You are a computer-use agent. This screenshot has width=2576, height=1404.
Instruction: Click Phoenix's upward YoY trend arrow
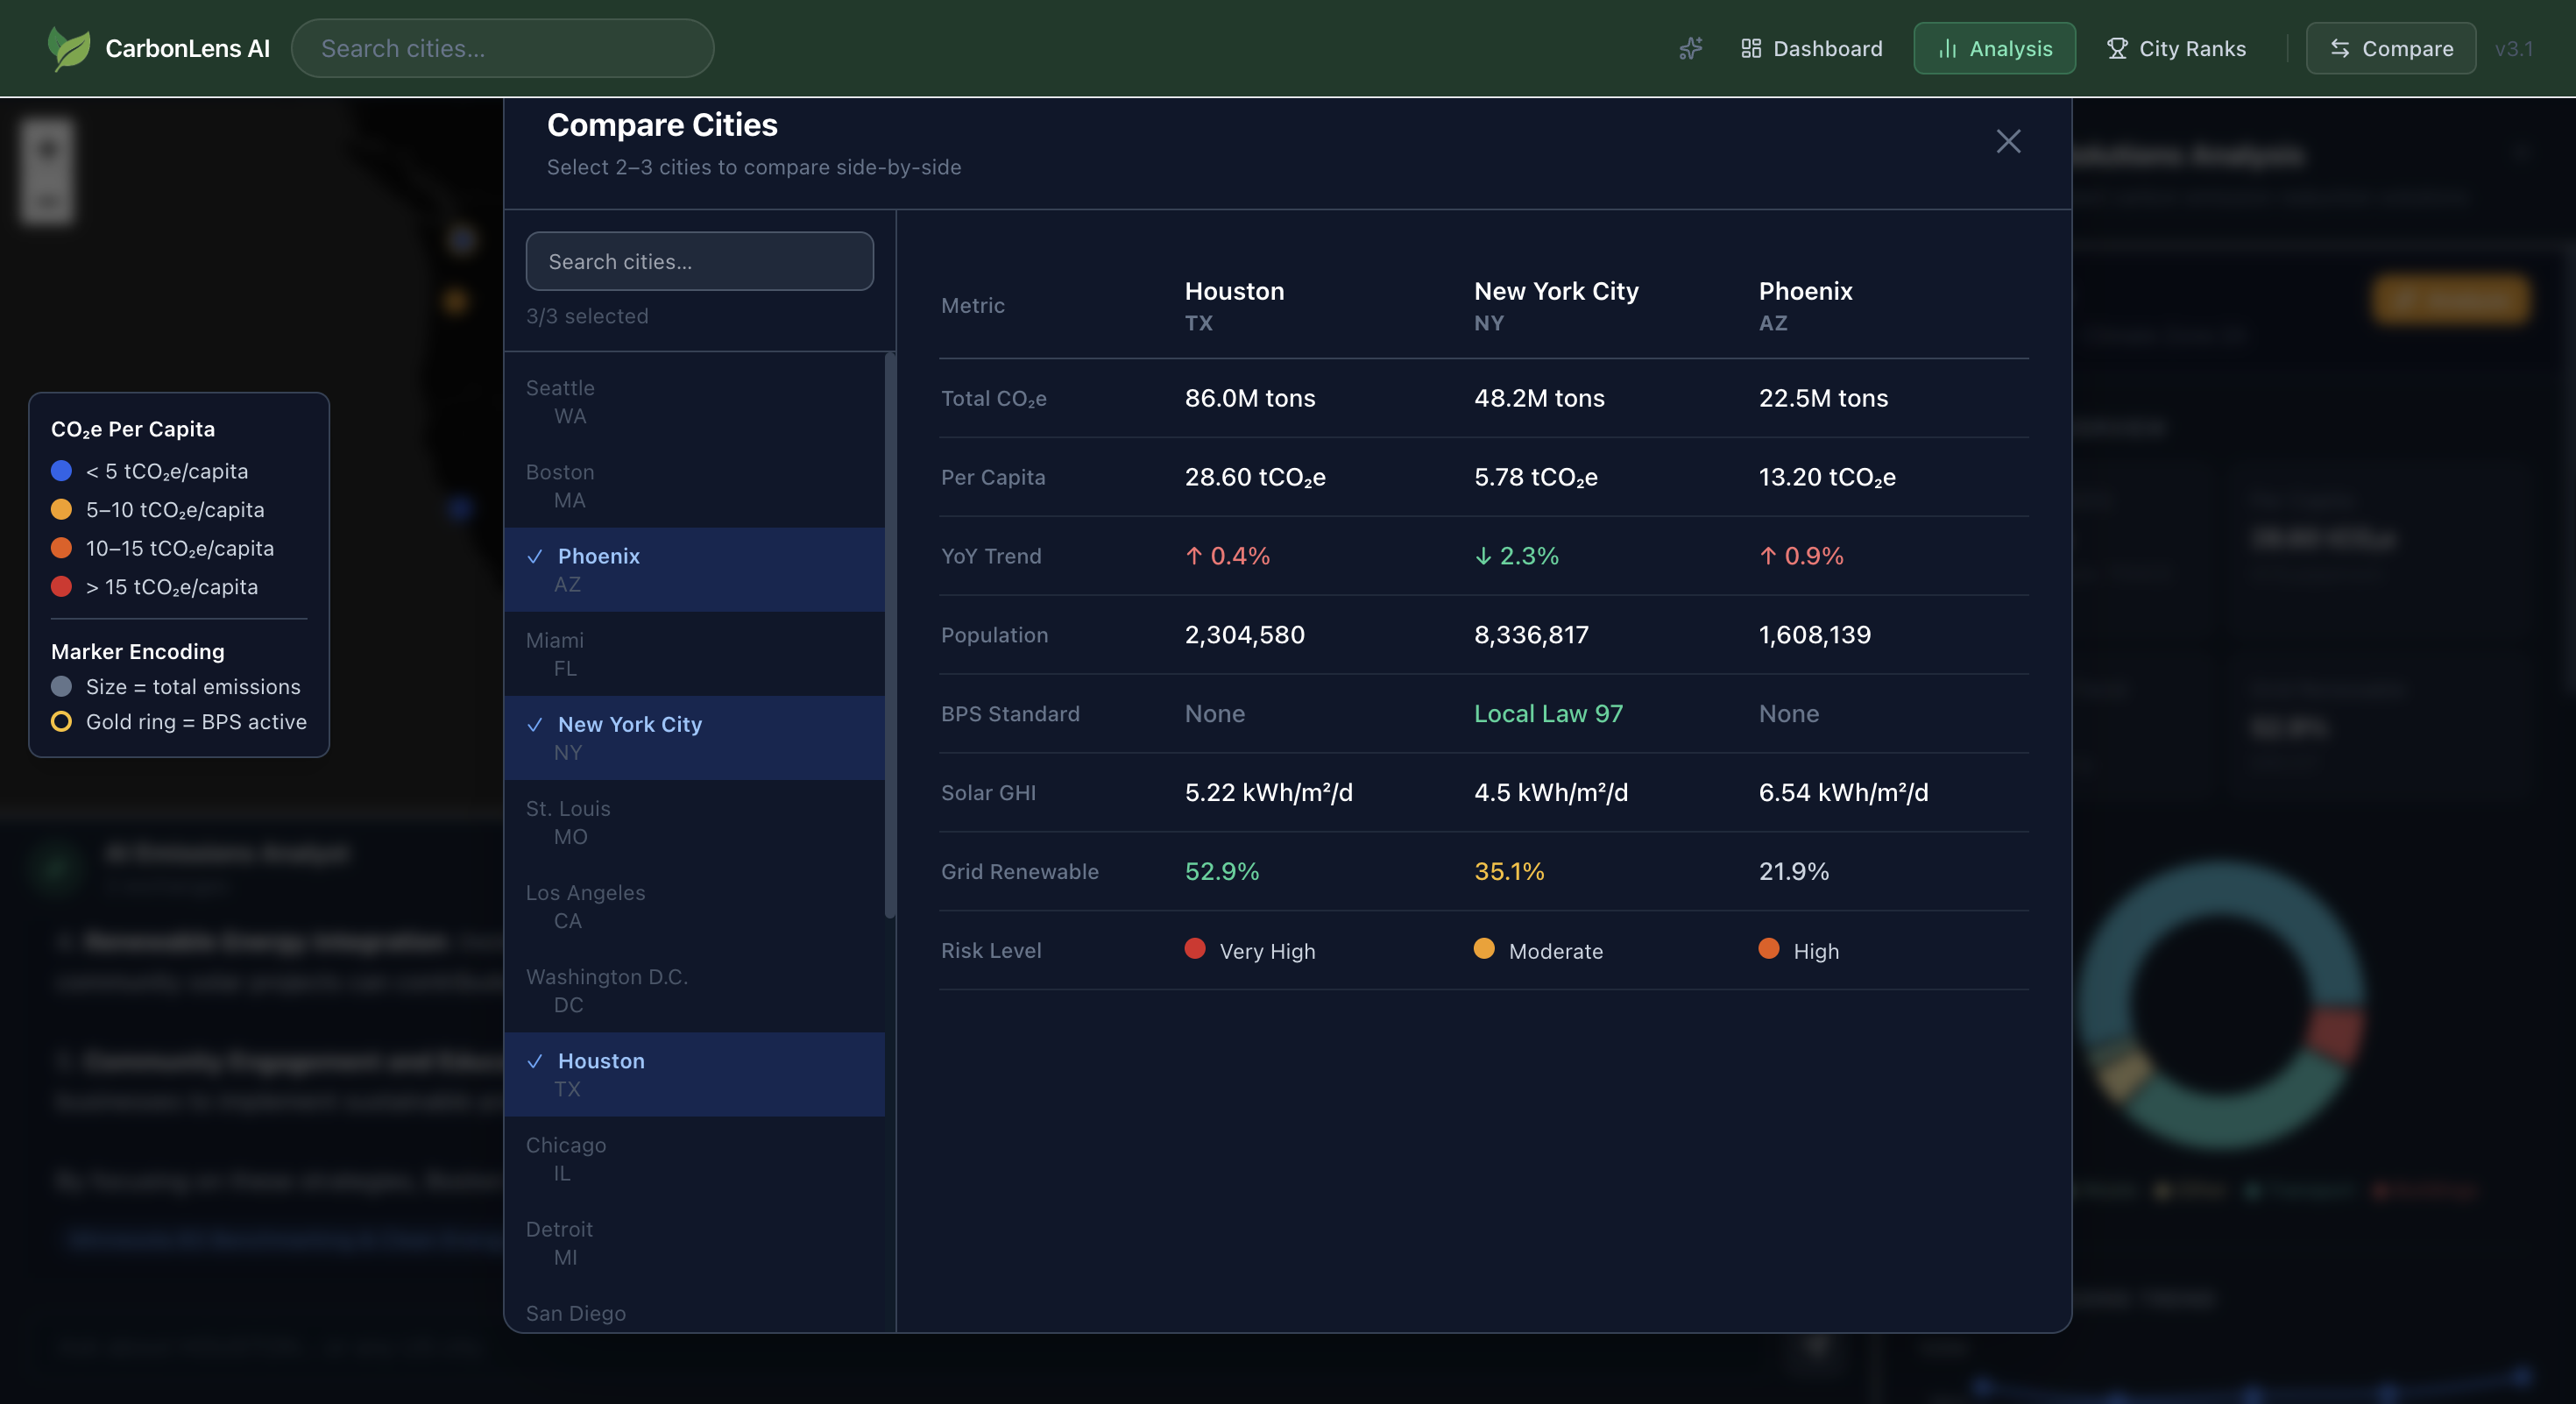tap(1767, 556)
